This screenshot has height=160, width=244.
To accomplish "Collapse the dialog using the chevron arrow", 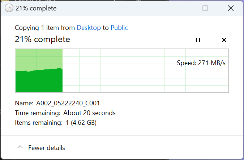I will [20, 147].
